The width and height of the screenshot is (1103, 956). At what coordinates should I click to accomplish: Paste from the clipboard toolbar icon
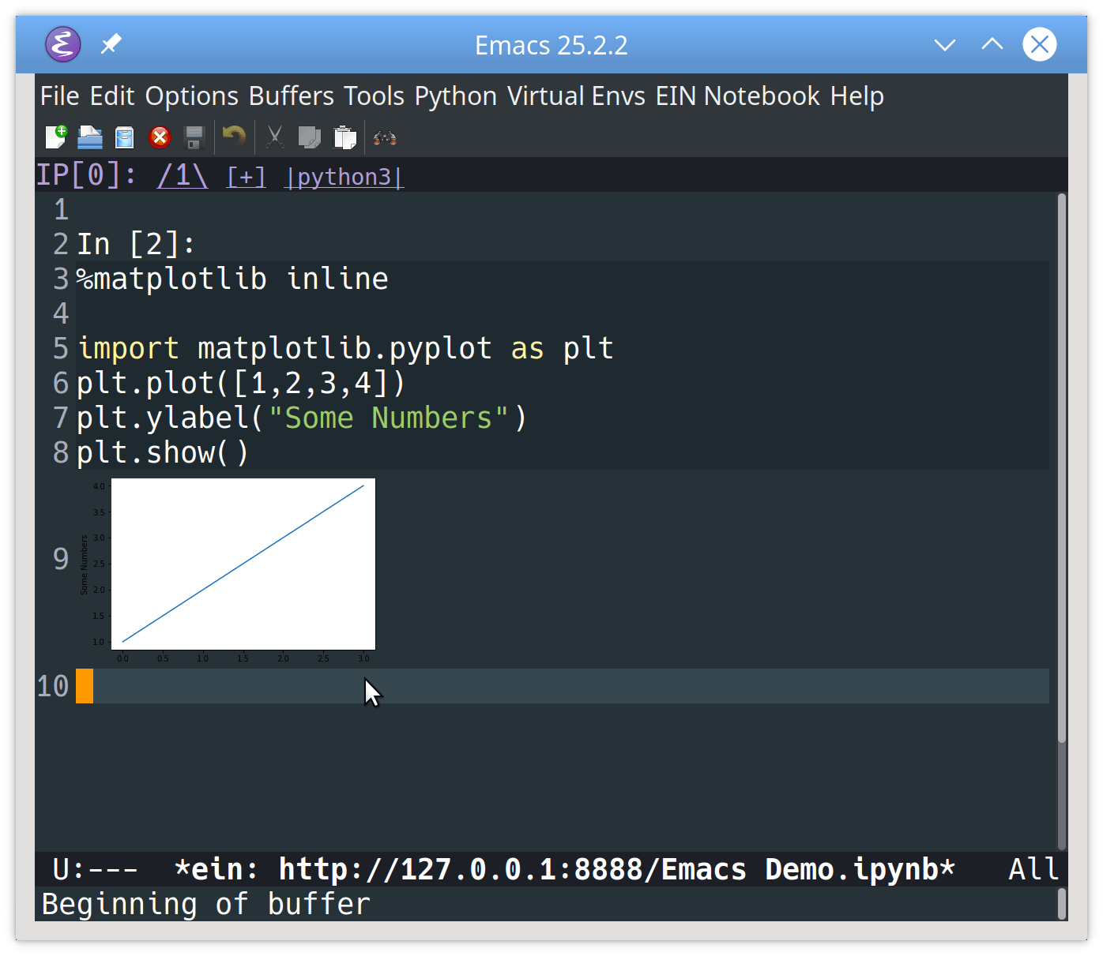pyautogui.click(x=345, y=137)
